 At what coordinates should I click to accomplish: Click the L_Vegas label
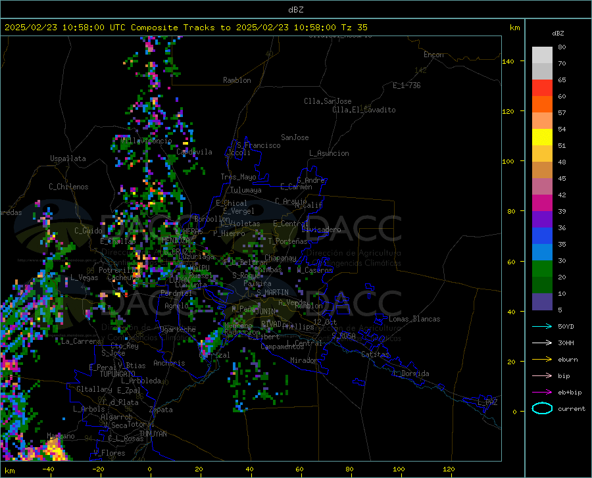click(x=84, y=277)
